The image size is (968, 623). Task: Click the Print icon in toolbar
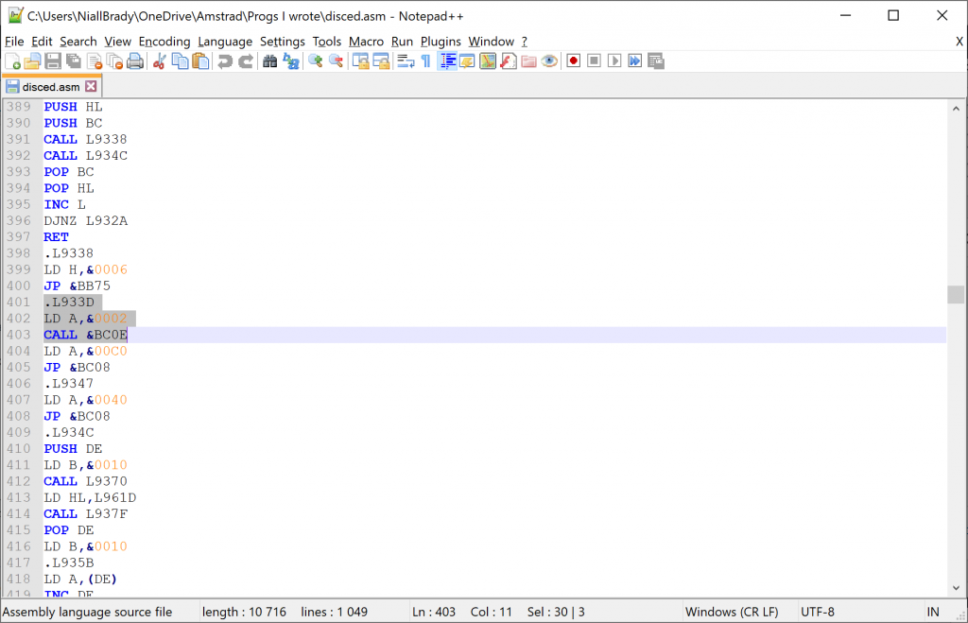pyautogui.click(x=135, y=61)
